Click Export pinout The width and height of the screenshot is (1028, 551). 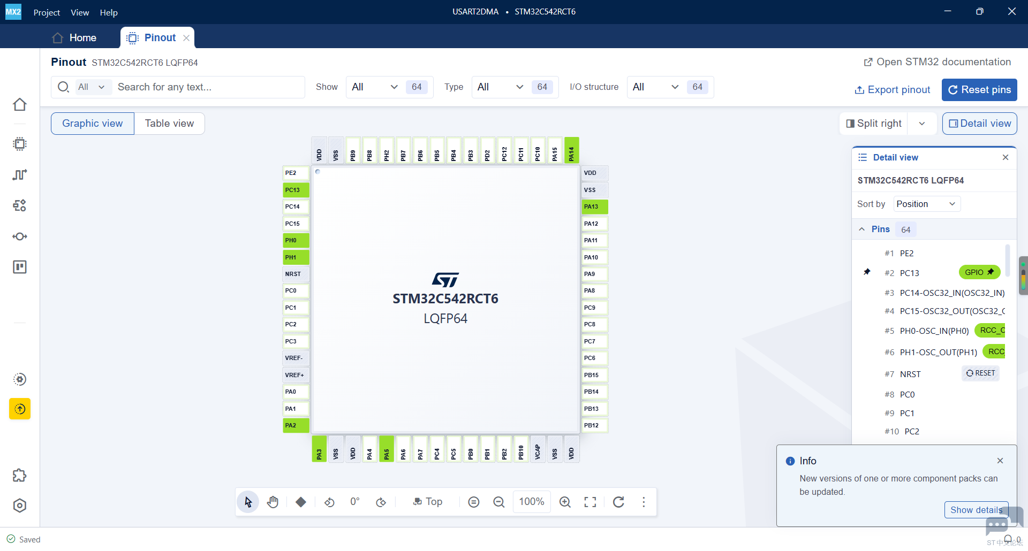pos(892,90)
